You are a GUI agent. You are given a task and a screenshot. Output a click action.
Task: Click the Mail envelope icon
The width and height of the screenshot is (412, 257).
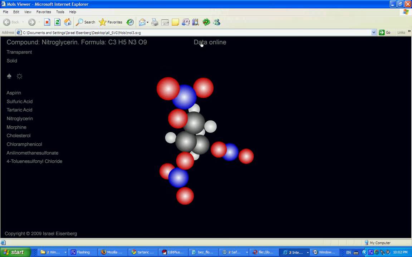pos(142,22)
